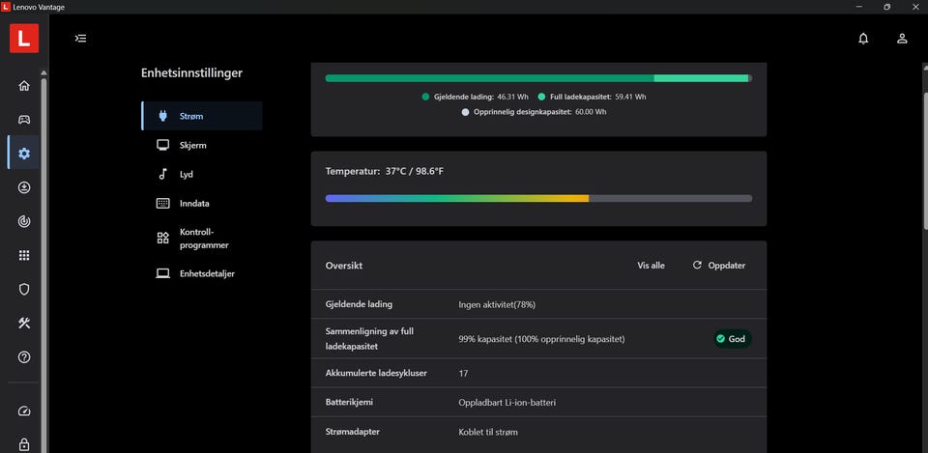Click the Batterikjemi row label
This screenshot has width=928, height=453.
349,402
